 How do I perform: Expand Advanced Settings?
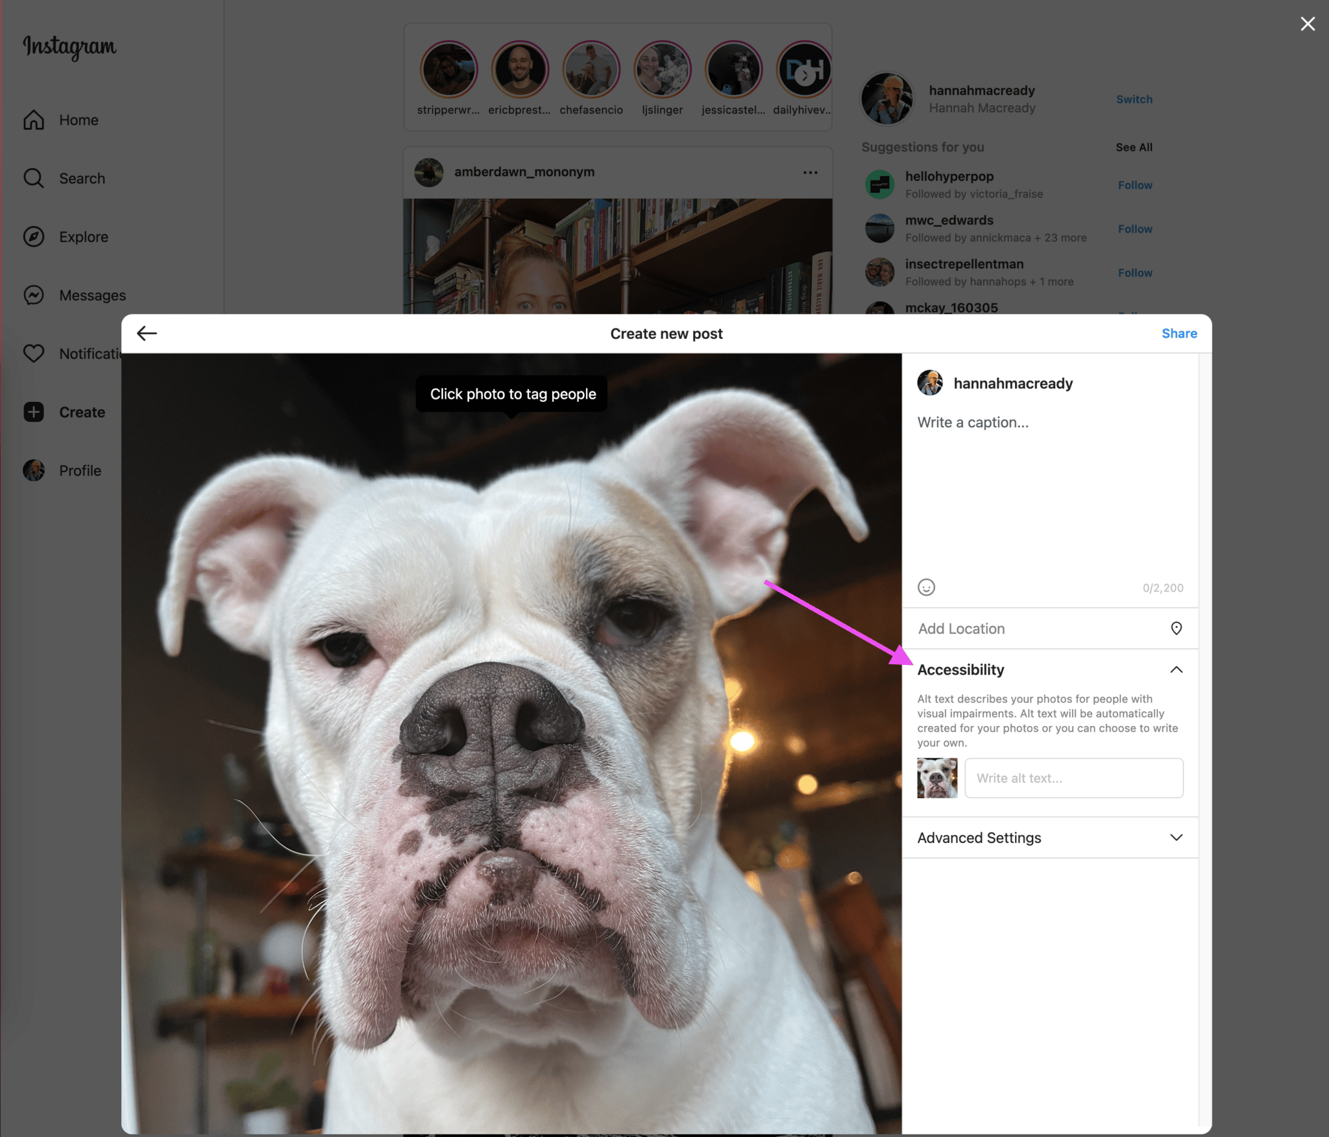click(x=1176, y=838)
